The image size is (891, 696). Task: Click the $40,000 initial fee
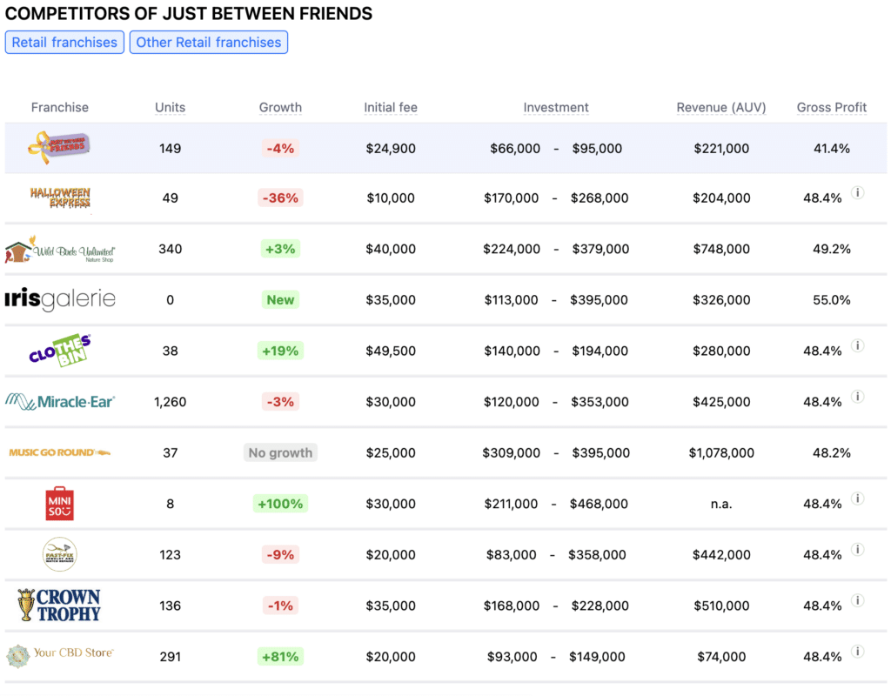tap(391, 249)
